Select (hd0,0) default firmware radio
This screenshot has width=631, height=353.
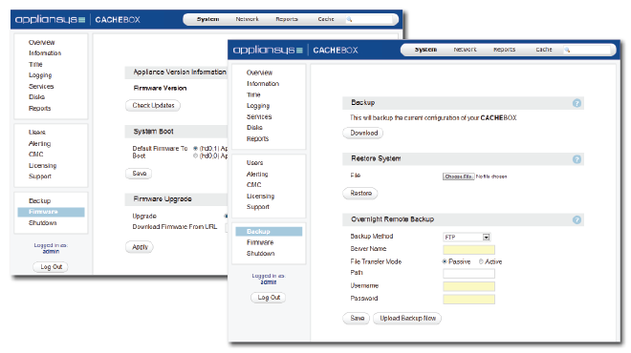click(196, 156)
